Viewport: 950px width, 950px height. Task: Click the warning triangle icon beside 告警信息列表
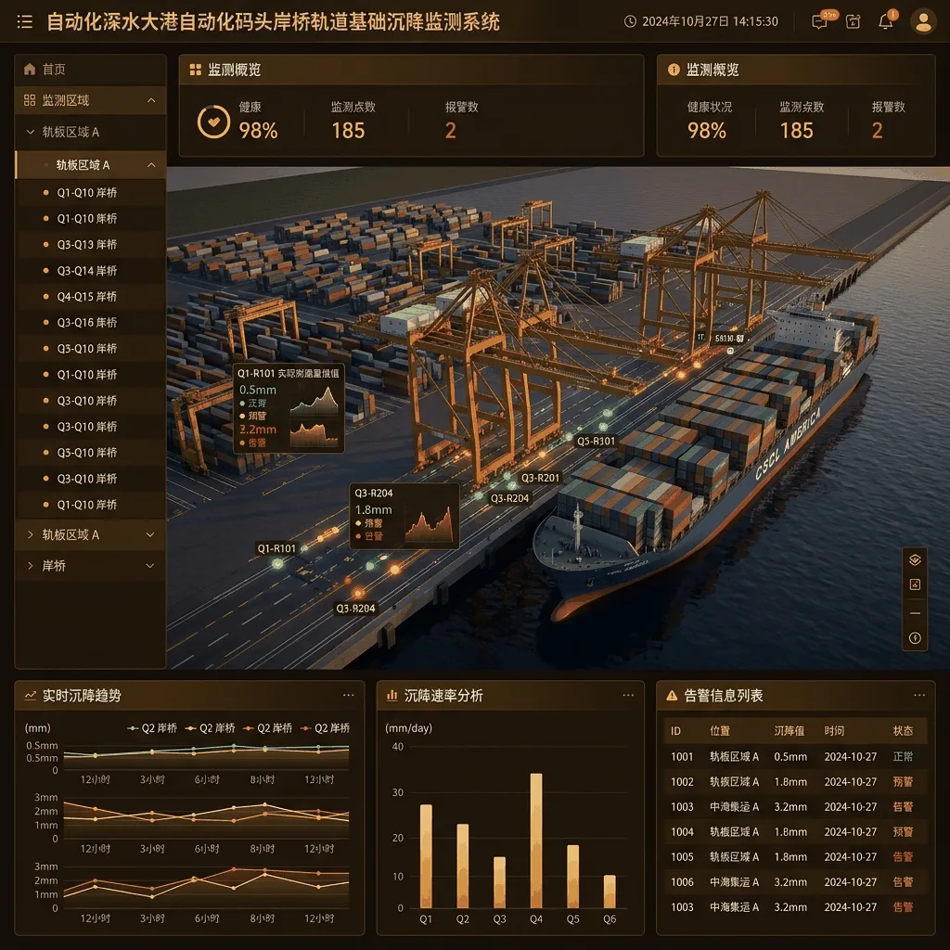(x=672, y=696)
